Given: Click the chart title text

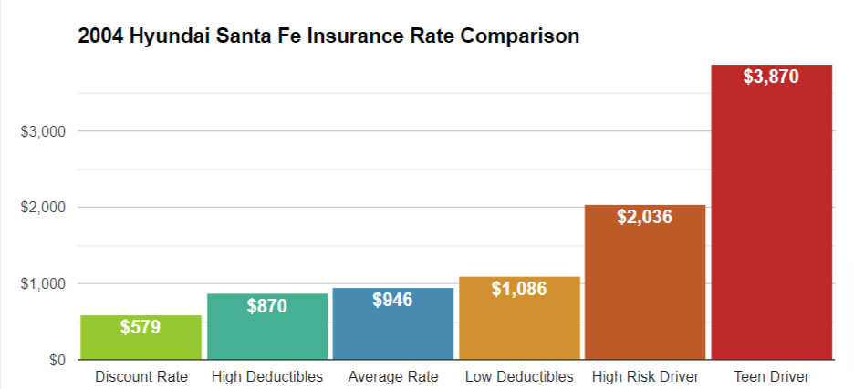Looking at the screenshot, I should pos(329,36).
